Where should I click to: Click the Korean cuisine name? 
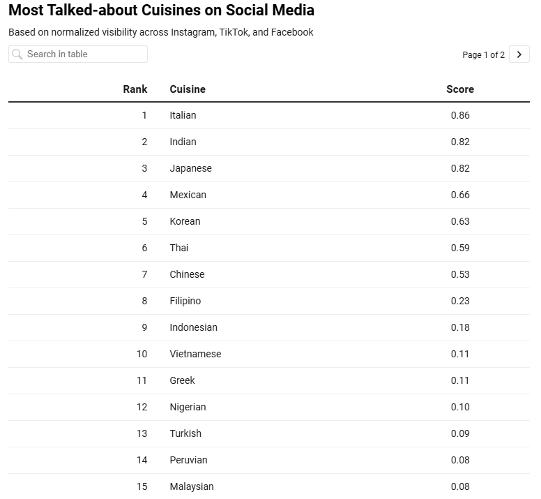[185, 221]
